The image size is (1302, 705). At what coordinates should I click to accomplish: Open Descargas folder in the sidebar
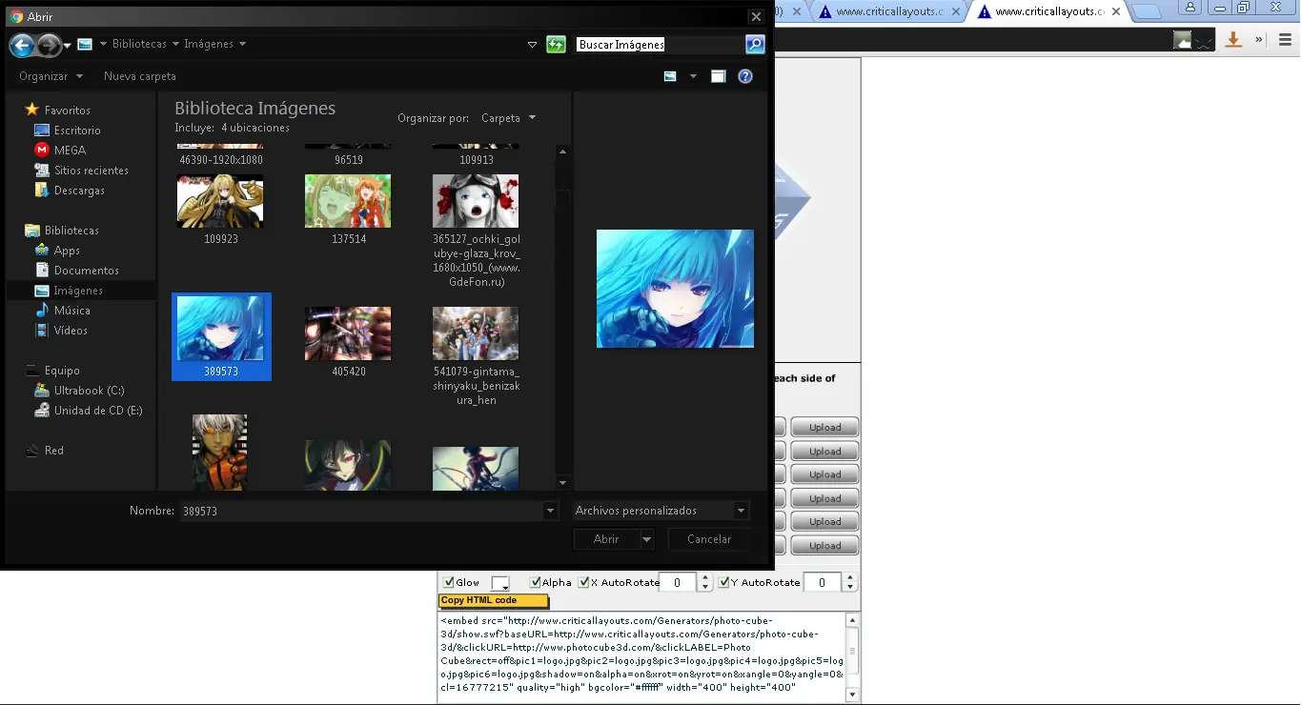(x=70, y=191)
